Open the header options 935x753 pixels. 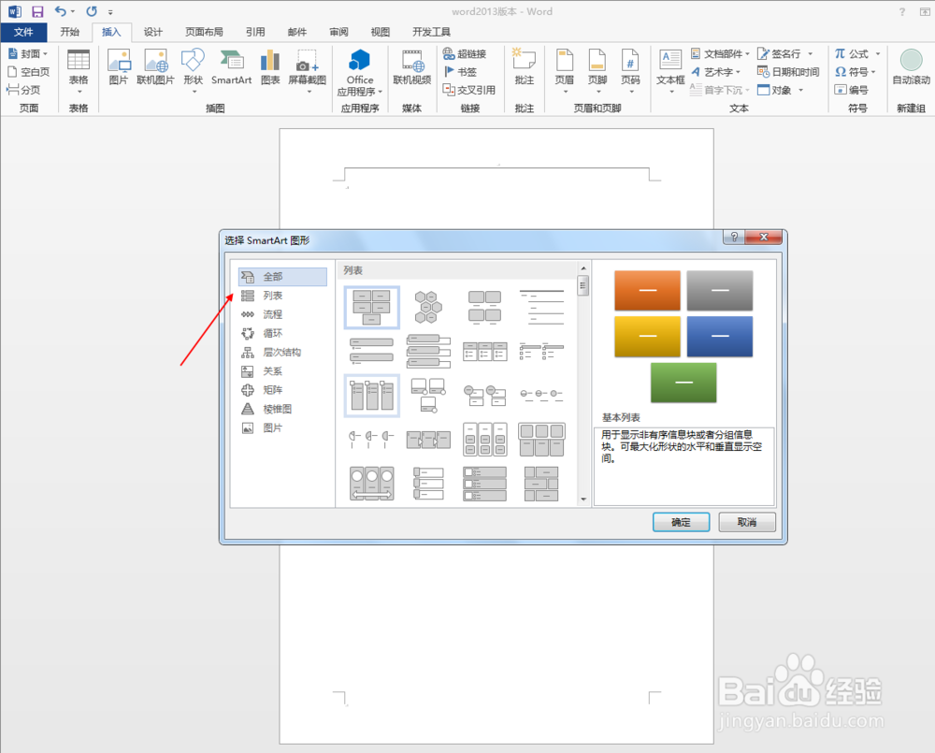[x=564, y=71]
